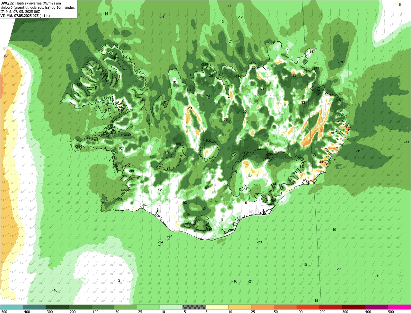411x314 pixels.
Task: Click the "29" value on the map
Action: tap(190, 108)
